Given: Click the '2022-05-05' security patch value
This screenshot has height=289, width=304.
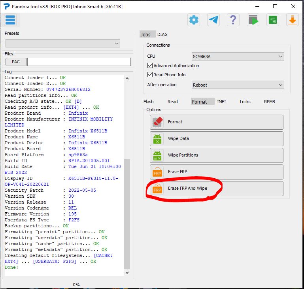Looking at the screenshot, I should [82, 190].
